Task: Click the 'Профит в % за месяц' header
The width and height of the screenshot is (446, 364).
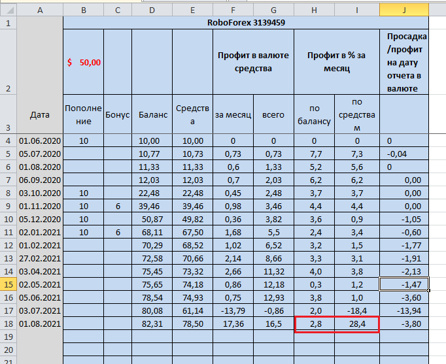Action: point(337,62)
